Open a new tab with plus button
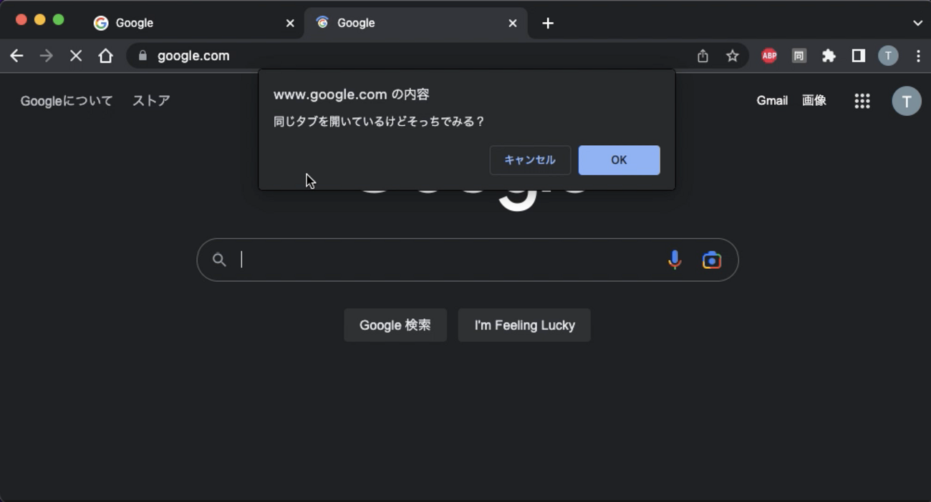 (548, 23)
